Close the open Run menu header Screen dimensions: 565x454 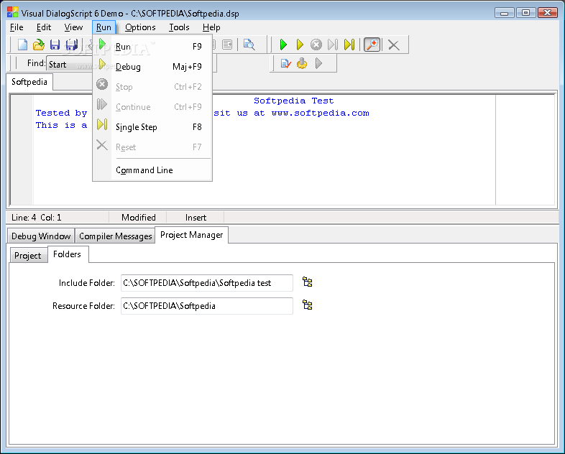coord(104,27)
